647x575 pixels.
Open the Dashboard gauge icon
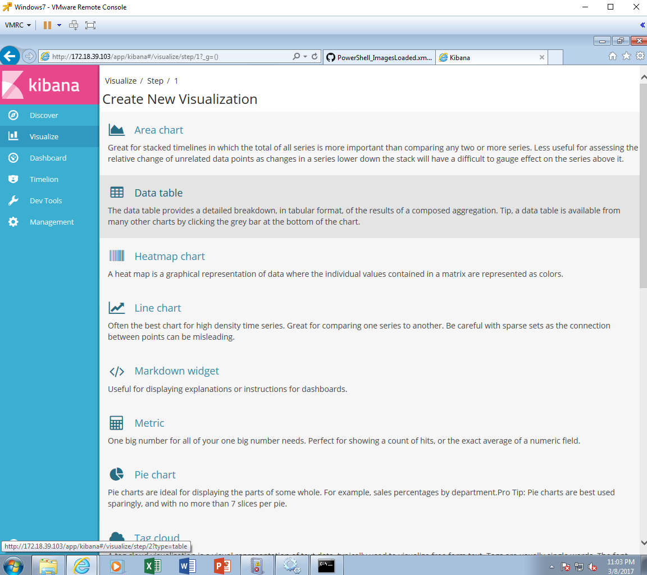(13, 158)
